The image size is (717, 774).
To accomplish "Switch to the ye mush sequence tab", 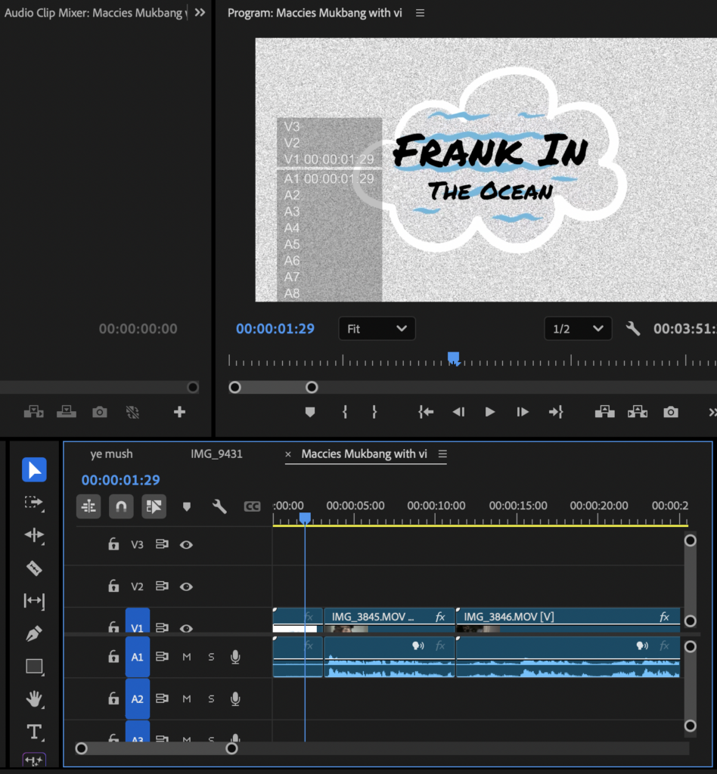I will (112, 454).
